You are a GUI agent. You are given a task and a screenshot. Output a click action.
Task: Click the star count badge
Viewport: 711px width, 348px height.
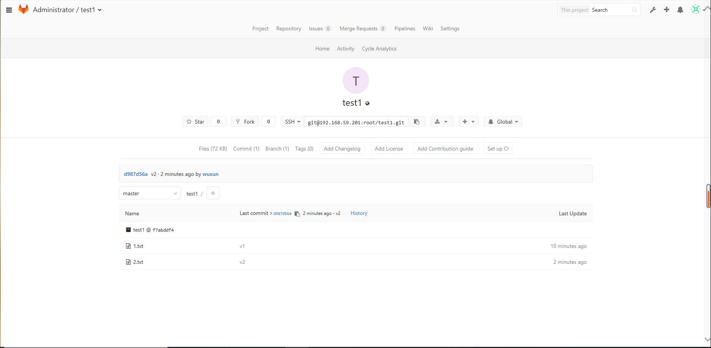[x=218, y=122]
